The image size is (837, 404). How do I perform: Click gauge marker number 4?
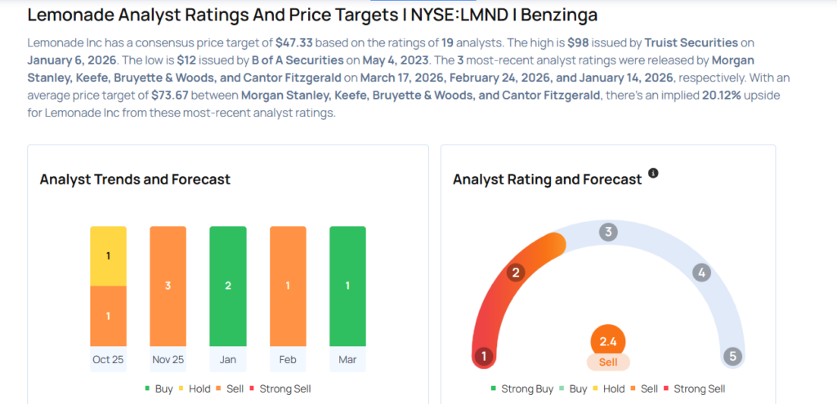pos(700,273)
